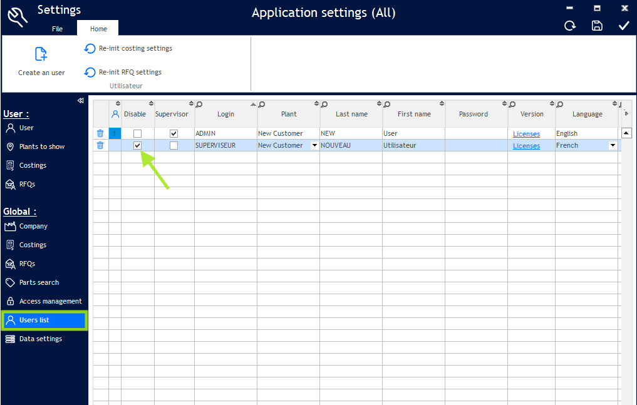The height and width of the screenshot is (405, 637).
Task: Click the checkmark validate icon
Action: [624, 26]
